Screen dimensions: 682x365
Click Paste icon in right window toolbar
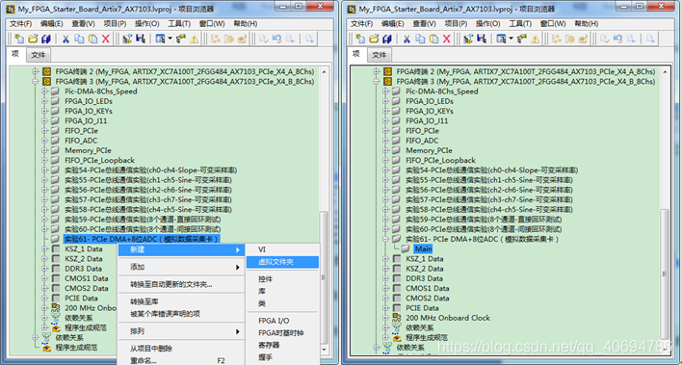(433, 39)
